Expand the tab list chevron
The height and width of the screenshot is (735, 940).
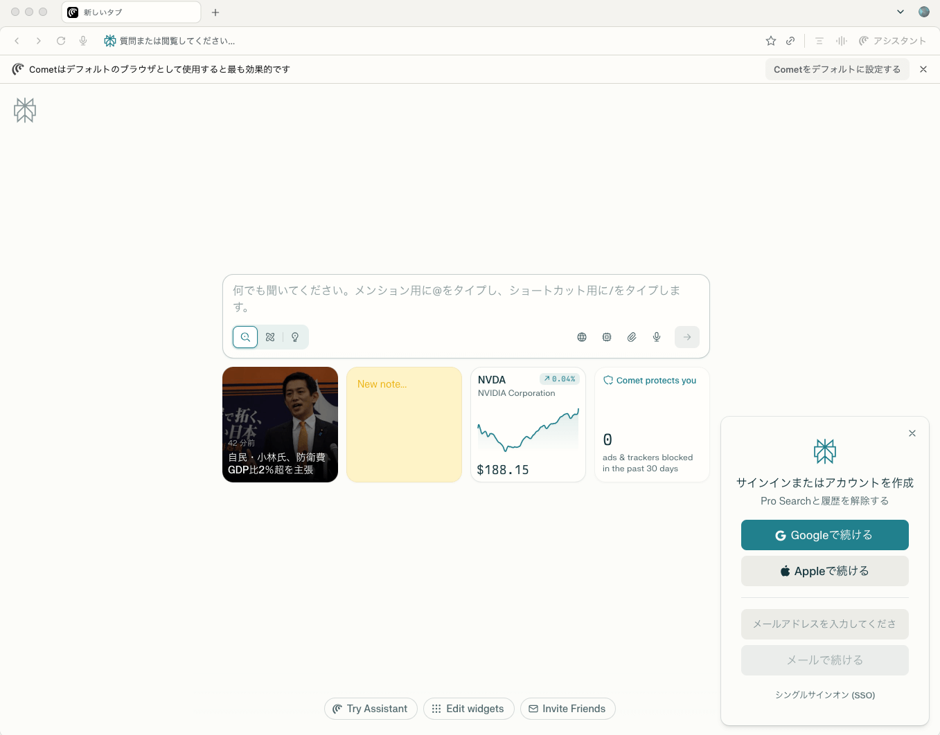901,12
